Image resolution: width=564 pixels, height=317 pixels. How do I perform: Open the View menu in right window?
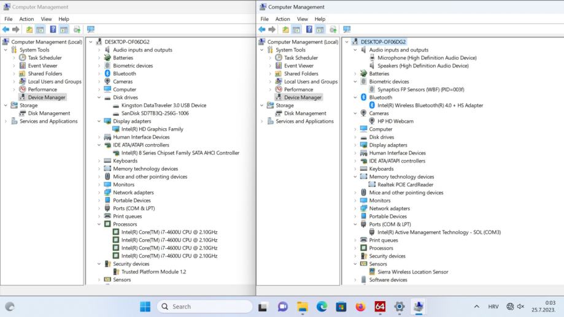click(303, 19)
